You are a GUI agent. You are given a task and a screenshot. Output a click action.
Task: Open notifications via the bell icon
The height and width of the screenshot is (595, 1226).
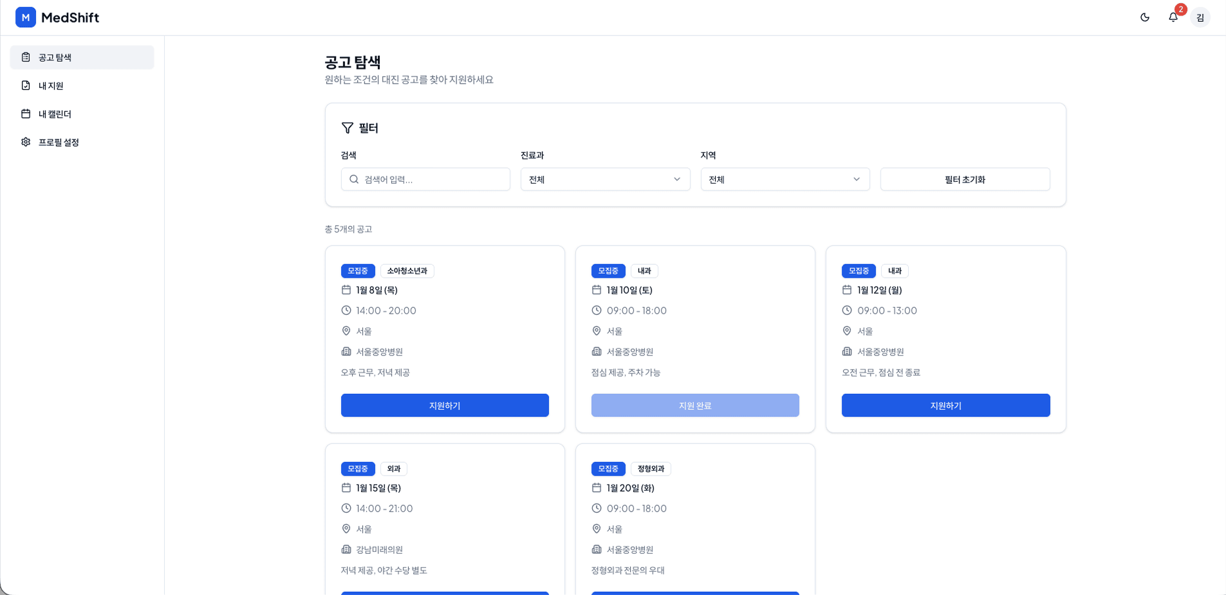tap(1173, 17)
